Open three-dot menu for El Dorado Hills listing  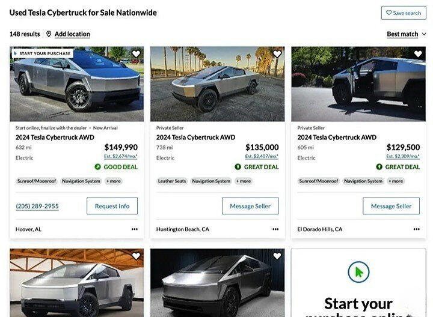tap(416, 229)
